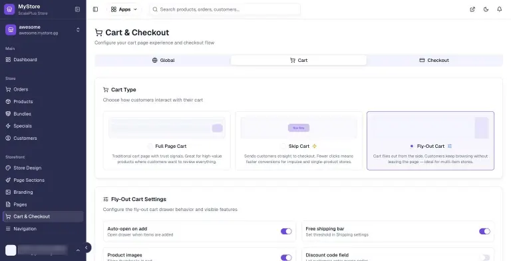511x261 pixels.
Task: Click the user avatar at sidebar bottom
Action: [x=11, y=250]
